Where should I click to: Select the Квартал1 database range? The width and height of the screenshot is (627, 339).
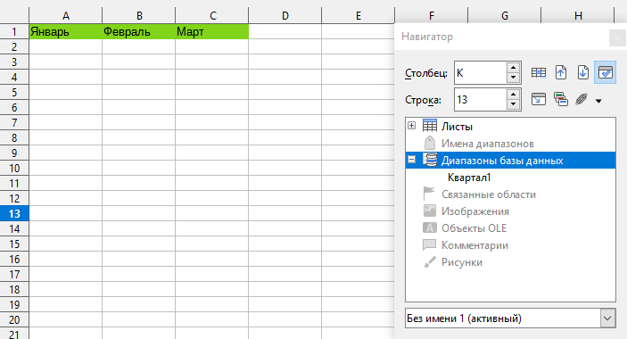click(469, 178)
